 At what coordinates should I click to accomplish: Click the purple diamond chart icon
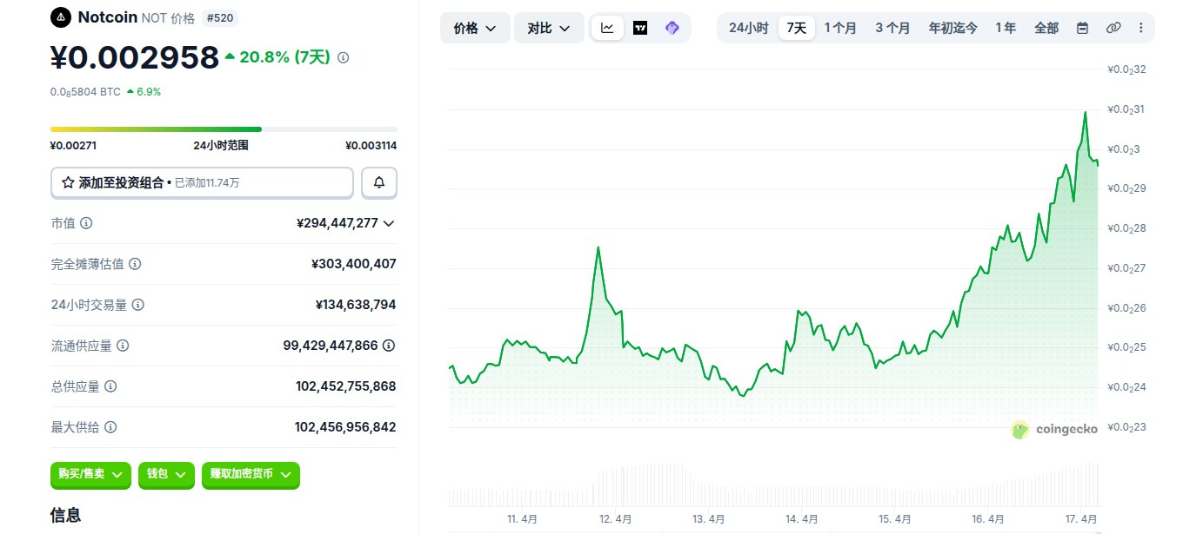click(x=672, y=28)
